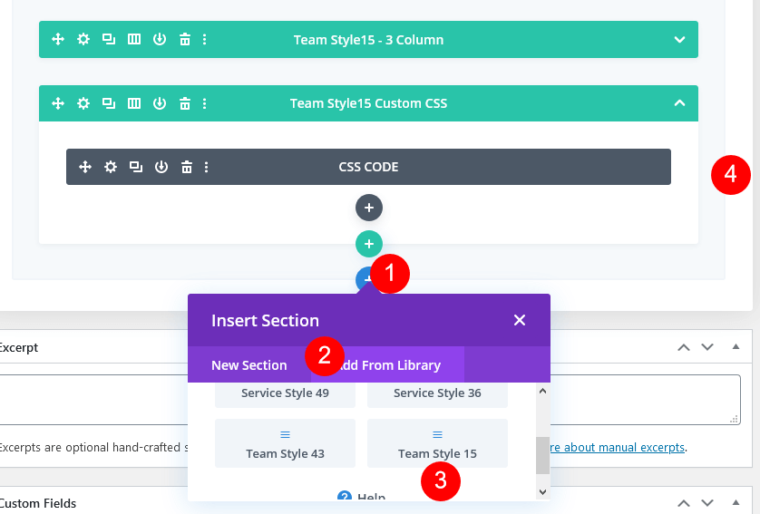Duplicate the Team Style15 Custom CSS row
The width and height of the screenshot is (760, 514).
click(x=109, y=103)
